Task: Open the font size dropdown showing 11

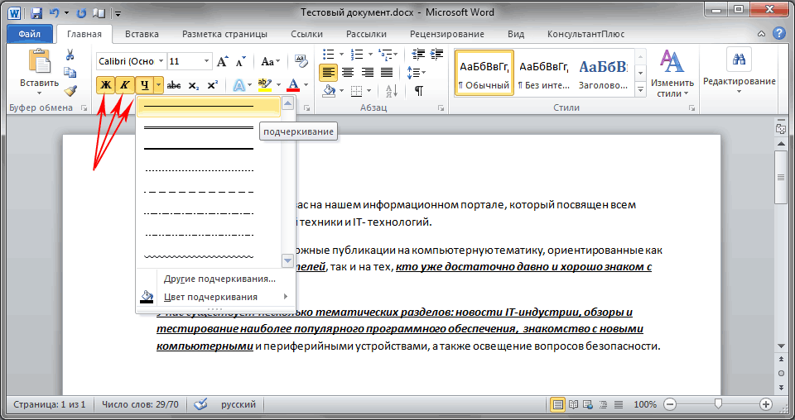Action: pyautogui.click(x=205, y=62)
